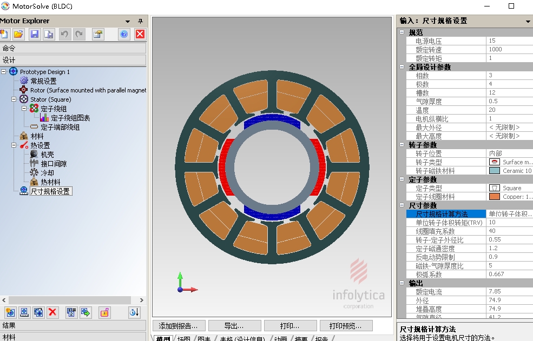Click the 极弧系数 value 0.667
The height and width of the screenshot is (341, 533).
coord(510,274)
